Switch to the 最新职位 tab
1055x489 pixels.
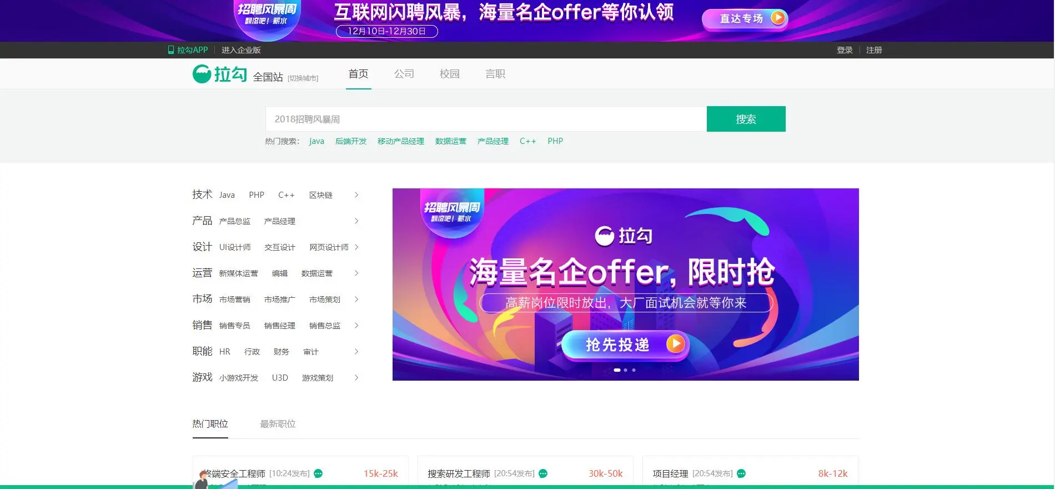[x=278, y=424]
